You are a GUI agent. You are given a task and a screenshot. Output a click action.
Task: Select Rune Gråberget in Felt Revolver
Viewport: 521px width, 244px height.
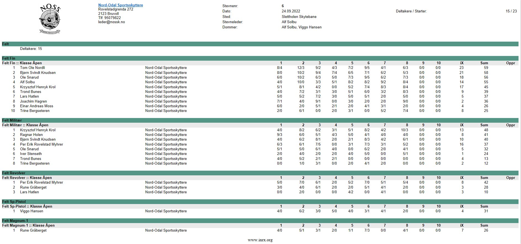[x=33, y=187]
